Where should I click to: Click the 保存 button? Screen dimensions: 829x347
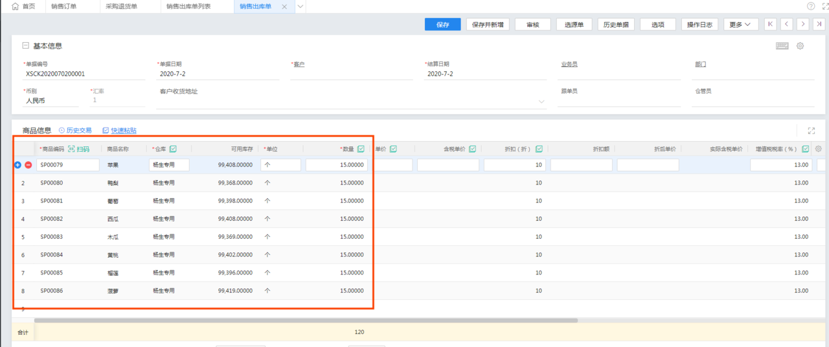(443, 25)
